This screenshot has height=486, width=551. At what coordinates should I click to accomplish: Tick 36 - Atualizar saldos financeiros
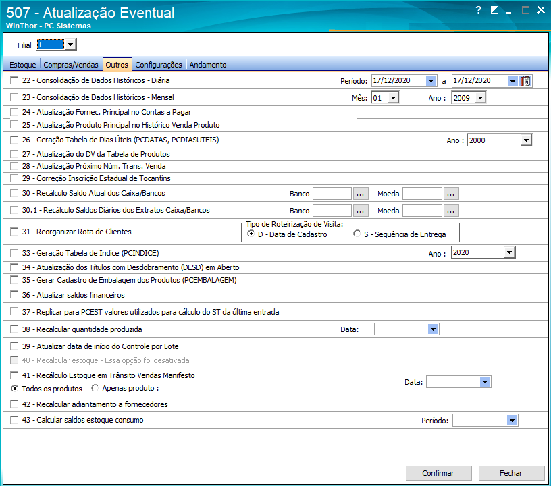click(x=14, y=295)
